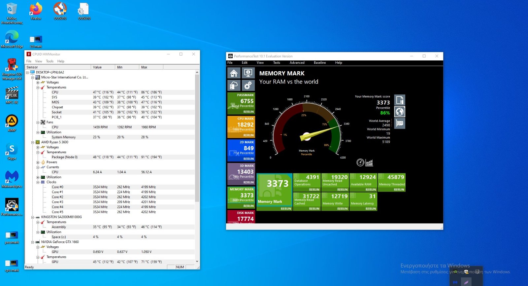The width and height of the screenshot is (528, 286).
Task: Open the Advanced menu in PerformanceTest
Action: click(297, 62)
